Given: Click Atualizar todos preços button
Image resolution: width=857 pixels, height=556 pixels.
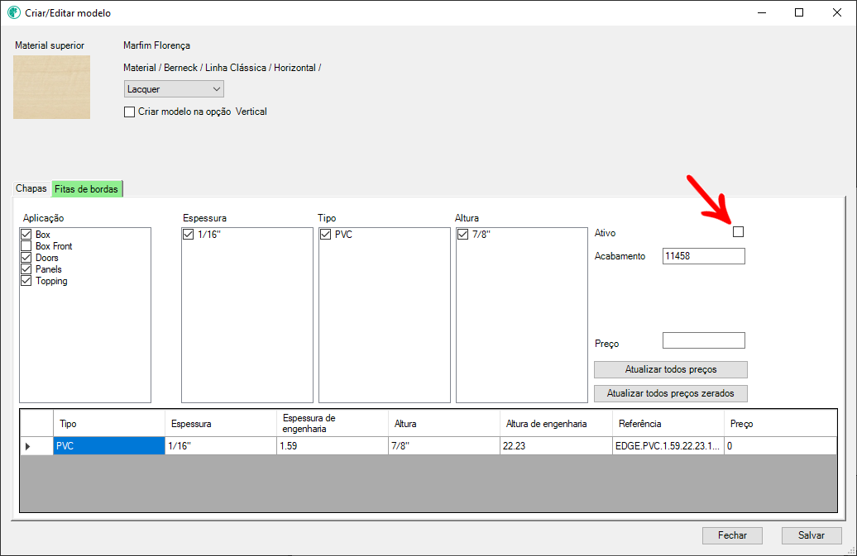Looking at the screenshot, I should click(x=671, y=369).
